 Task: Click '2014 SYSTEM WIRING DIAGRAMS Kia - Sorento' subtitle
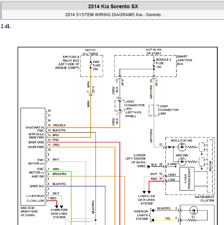(113, 15)
